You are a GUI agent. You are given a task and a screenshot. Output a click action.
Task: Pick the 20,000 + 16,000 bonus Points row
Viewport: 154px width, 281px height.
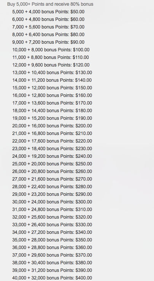[x=52, y=126]
